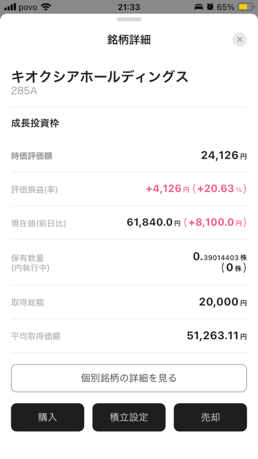Image resolution: width=258 pixels, height=459 pixels.
Task: Tap the 285A ticker code
Action: click(24, 91)
